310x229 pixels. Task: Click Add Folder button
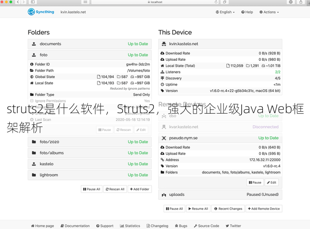pos(140,189)
